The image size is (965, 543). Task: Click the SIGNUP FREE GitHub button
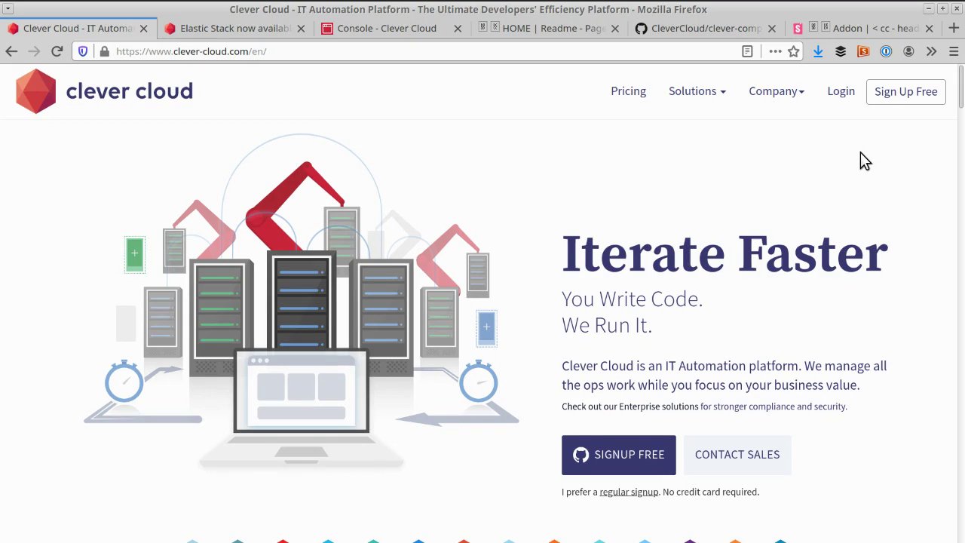pyautogui.click(x=619, y=455)
